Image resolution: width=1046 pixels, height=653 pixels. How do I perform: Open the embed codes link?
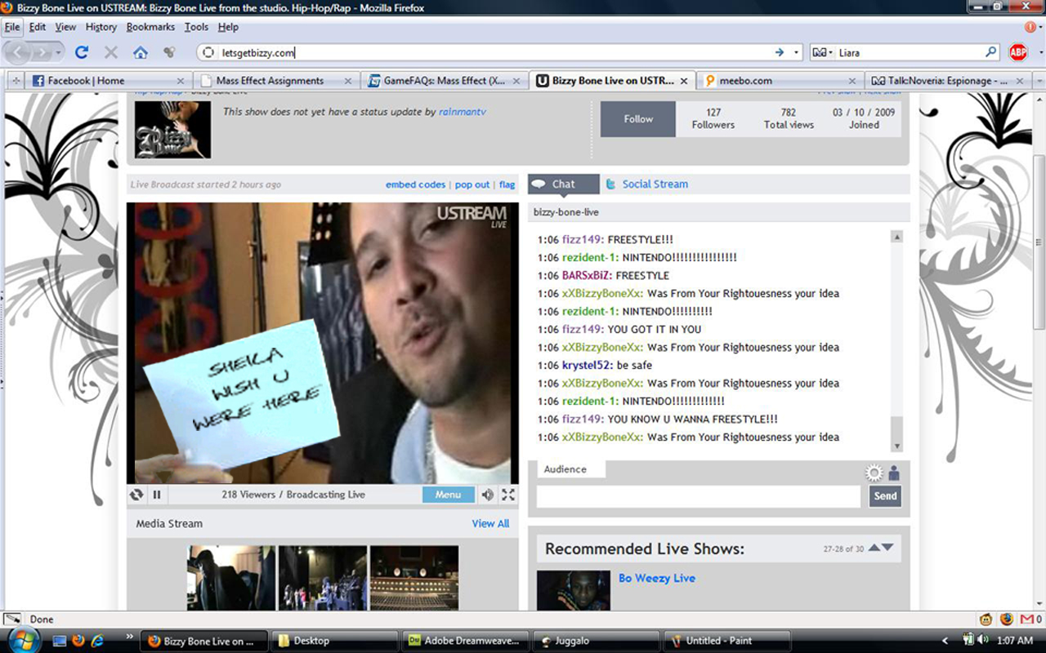tap(415, 184)
